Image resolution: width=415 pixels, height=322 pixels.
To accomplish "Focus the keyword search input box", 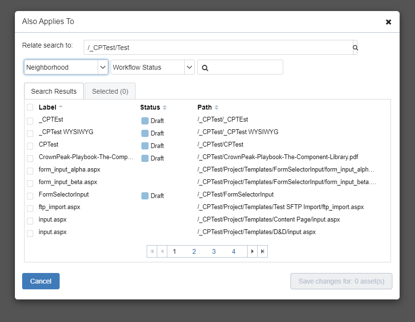I will (x=240, y=67).
